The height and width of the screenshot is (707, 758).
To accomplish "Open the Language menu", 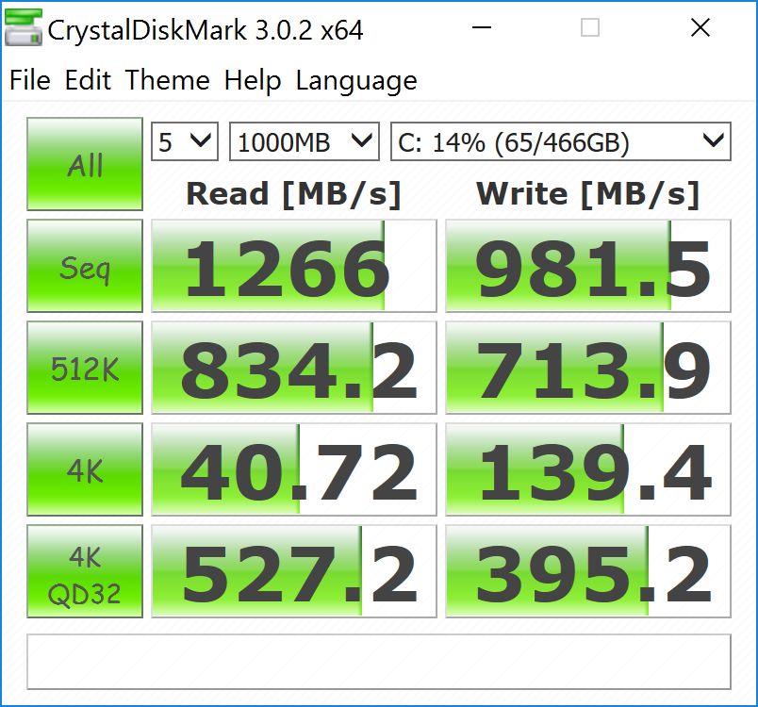I will coord(356,80).
